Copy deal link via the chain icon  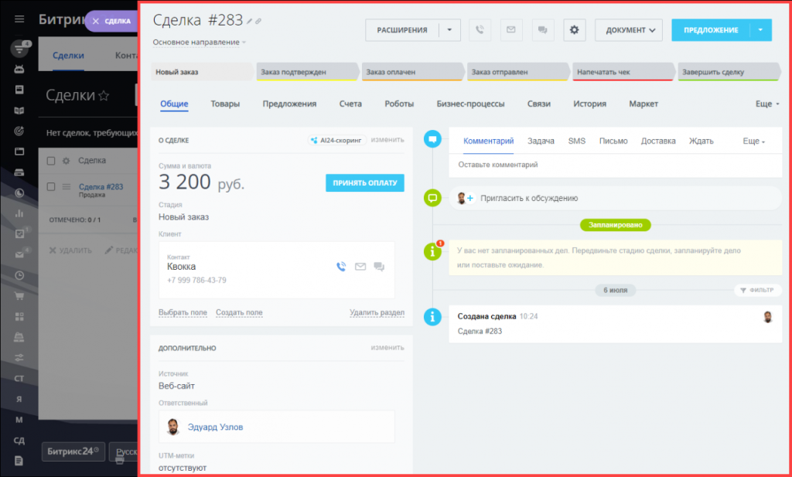[259, 21]
